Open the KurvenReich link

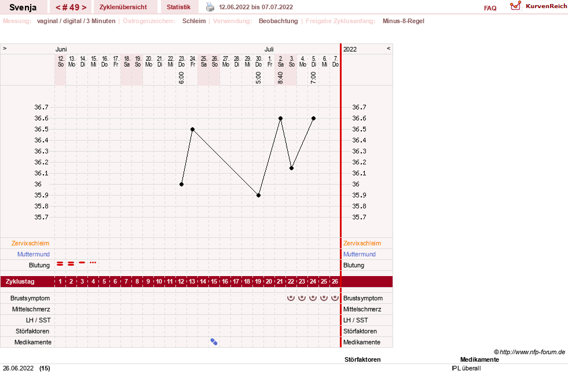click(546, 6)
